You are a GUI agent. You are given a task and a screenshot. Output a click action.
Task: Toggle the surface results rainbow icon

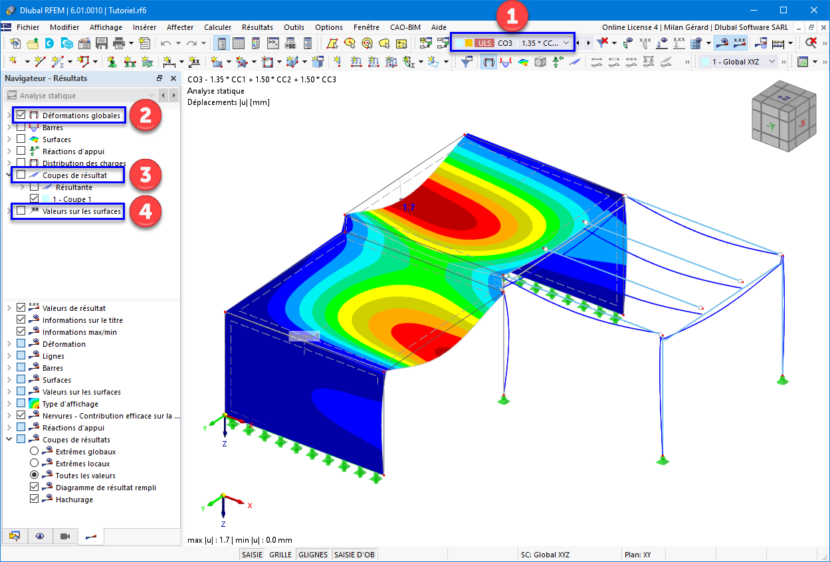pyautogui.click(x=523, y=62)
